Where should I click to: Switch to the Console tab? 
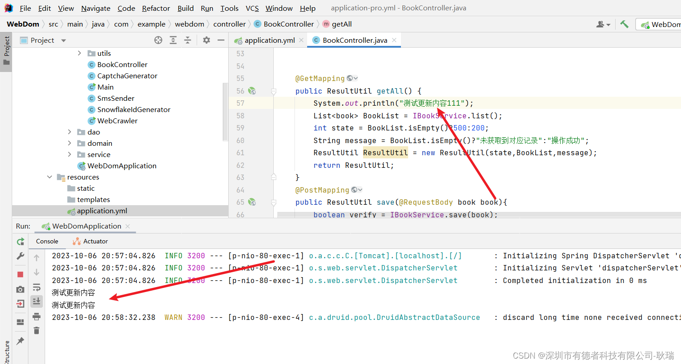(47, 241)
